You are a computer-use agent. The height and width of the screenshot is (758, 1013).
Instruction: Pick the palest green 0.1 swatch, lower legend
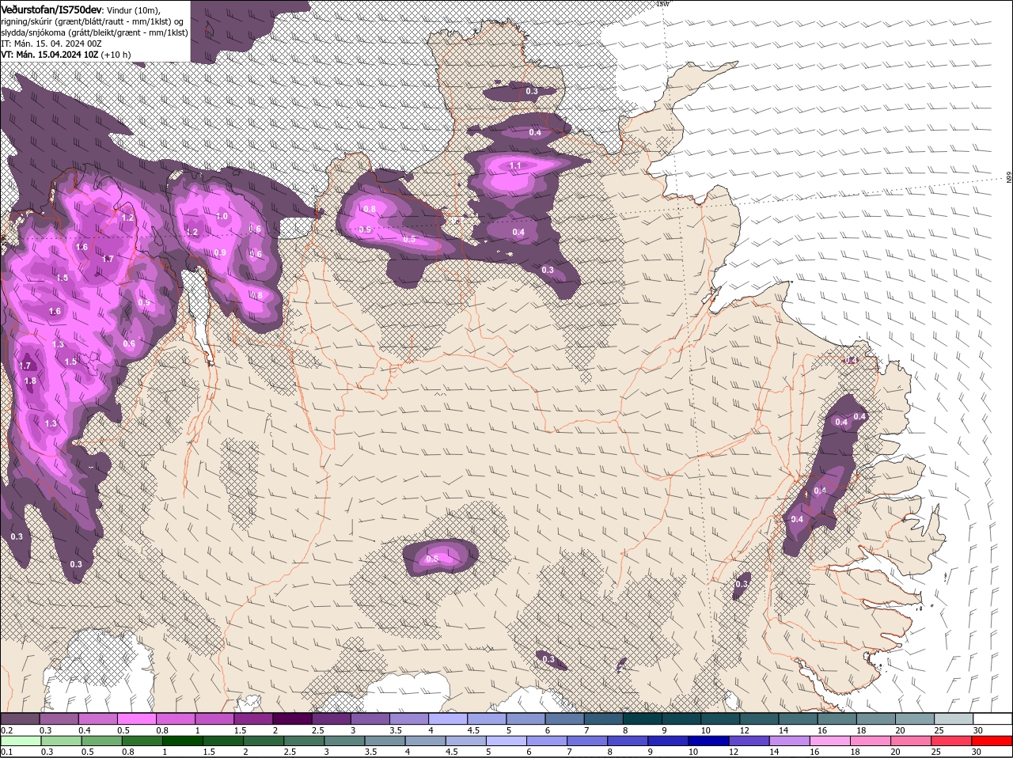tap(20, 741)
